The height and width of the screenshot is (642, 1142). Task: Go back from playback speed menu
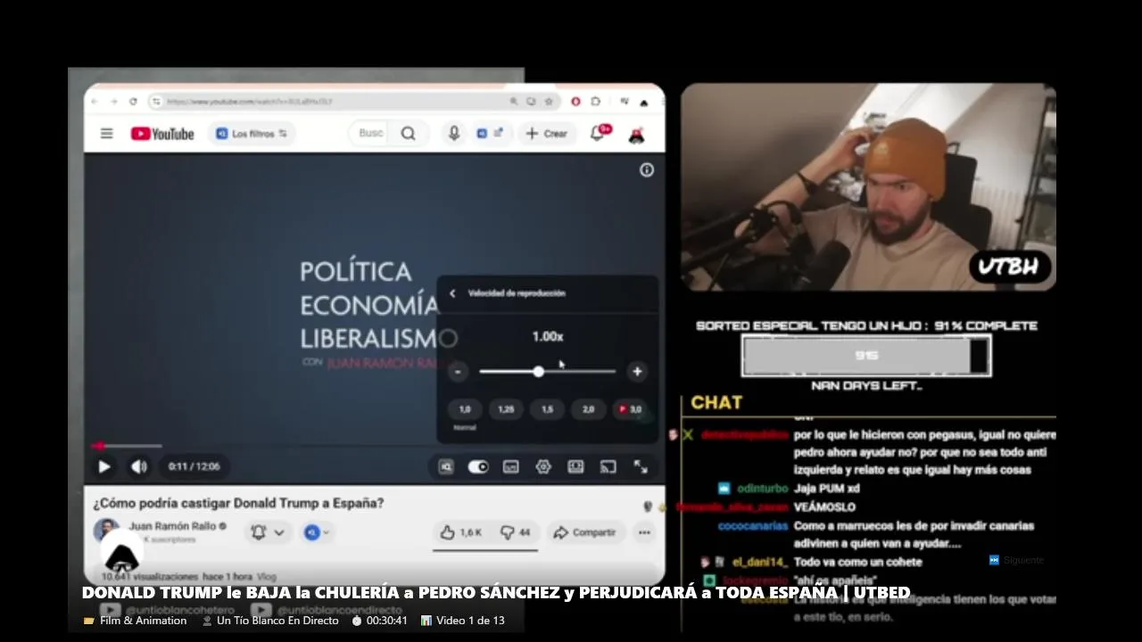(x=452, y=293)
